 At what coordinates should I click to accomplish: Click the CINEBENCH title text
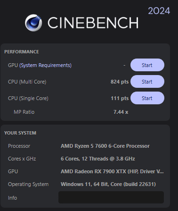(x=93, y=23)
